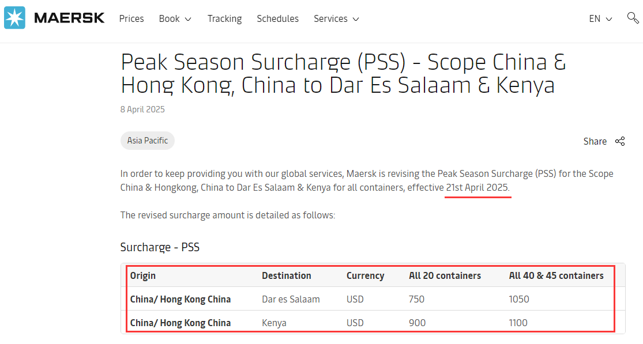643x344 pixels.
Task: Click the Maersk wordmark home link
Action: point(69,18)
